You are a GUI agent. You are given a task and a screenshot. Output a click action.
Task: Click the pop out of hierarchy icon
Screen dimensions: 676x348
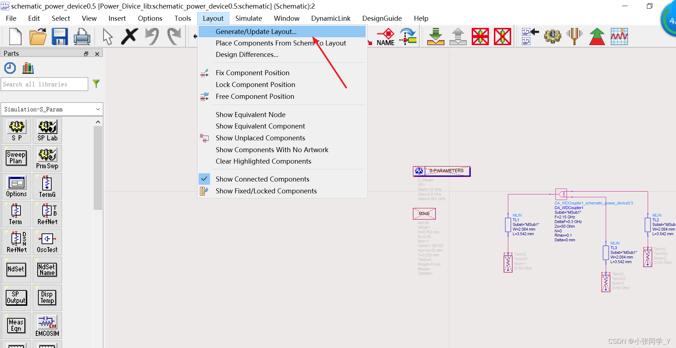(x=458, y=36)
